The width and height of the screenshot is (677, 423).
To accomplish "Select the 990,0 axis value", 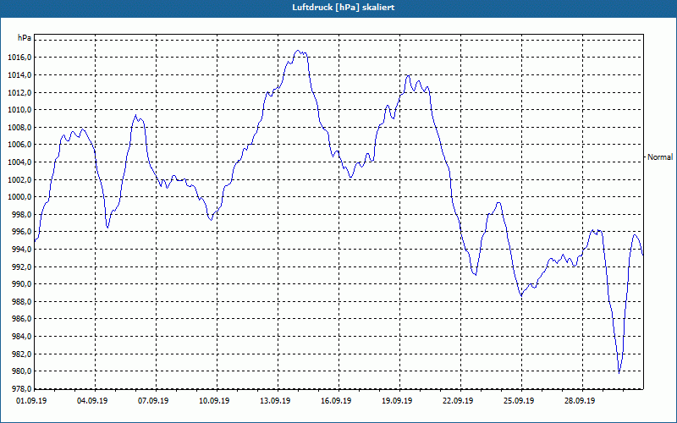I will point(24,284).
